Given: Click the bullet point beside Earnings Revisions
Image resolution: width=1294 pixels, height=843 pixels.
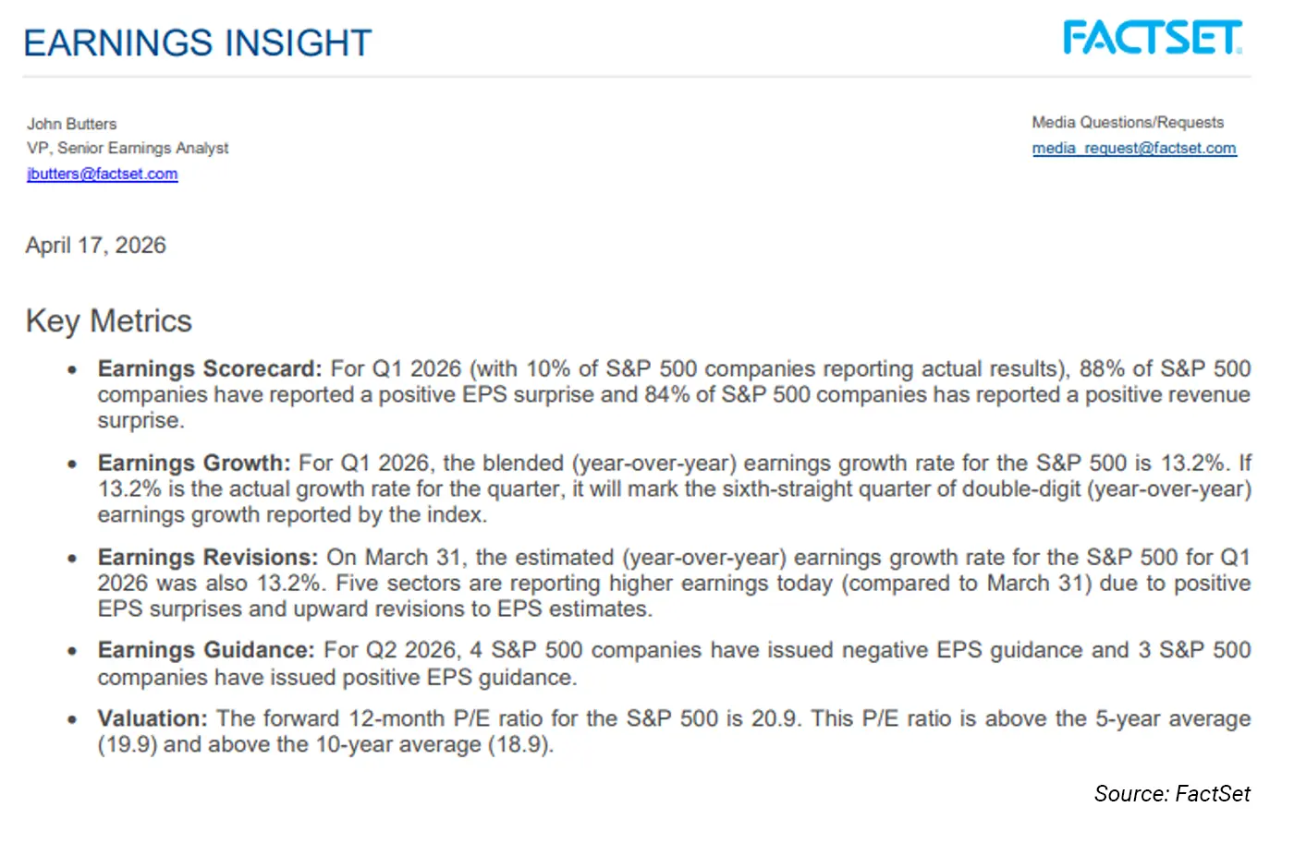Looking at the screenshot, I should pos(72,559).
